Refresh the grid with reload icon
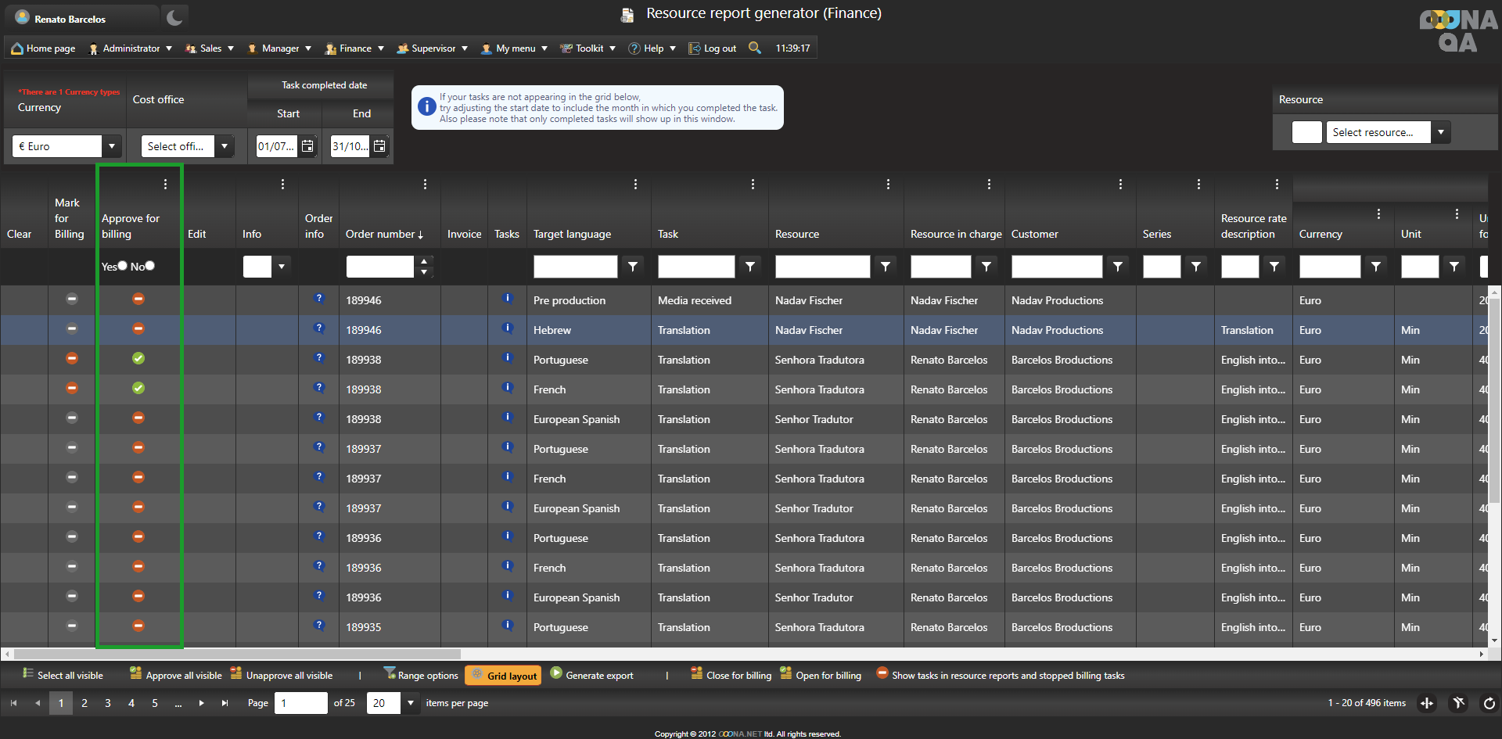 pyautogui.click(x=1489, y=703)
